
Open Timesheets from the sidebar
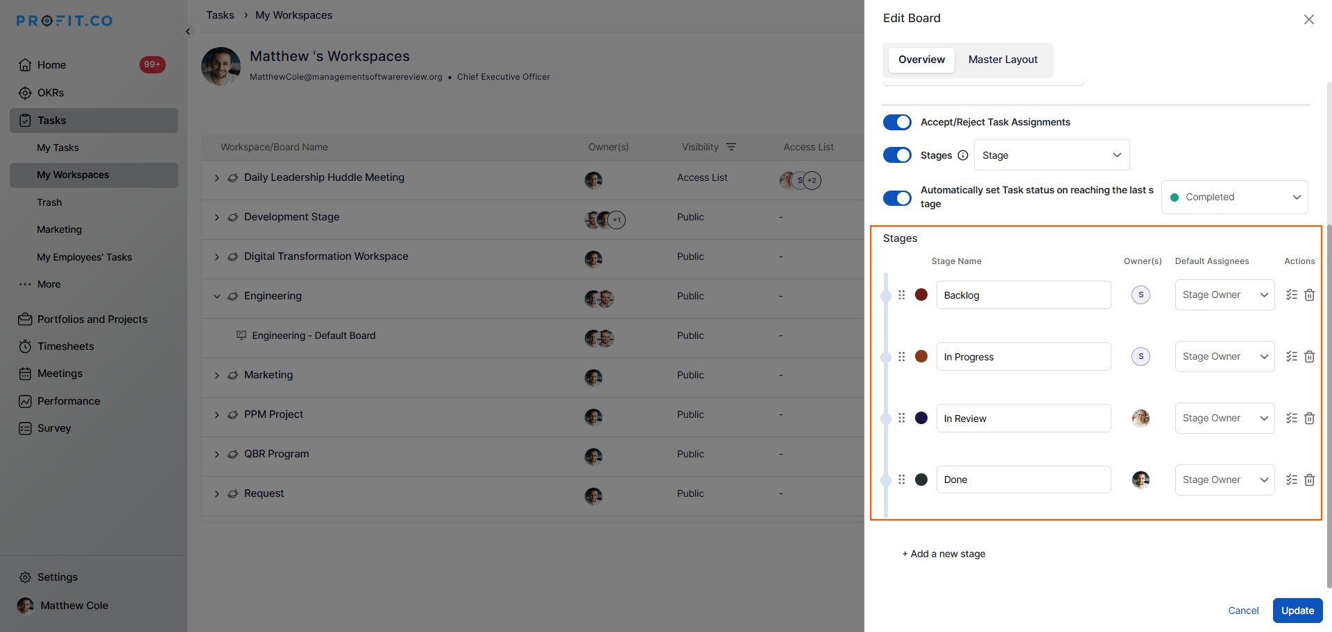(65, 346)
